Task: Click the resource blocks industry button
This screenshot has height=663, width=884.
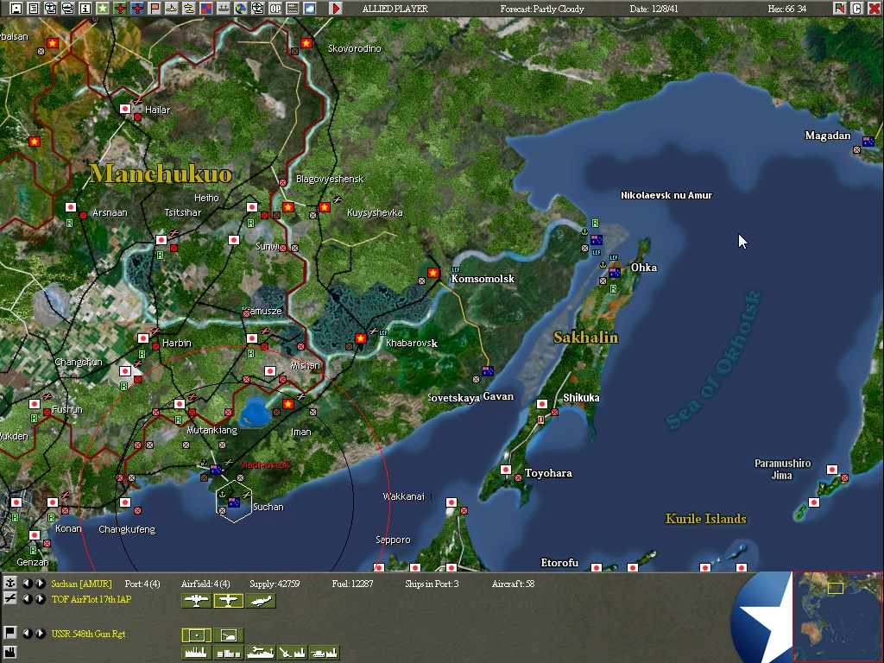Action: [228, 653]
